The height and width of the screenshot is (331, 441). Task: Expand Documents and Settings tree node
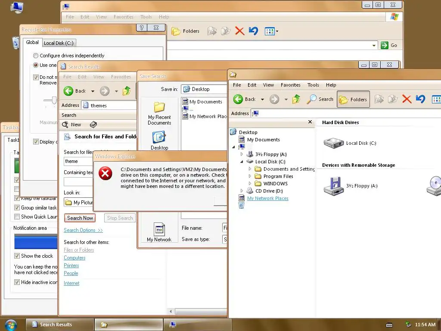pyautogui.click(x=250, y=169)
